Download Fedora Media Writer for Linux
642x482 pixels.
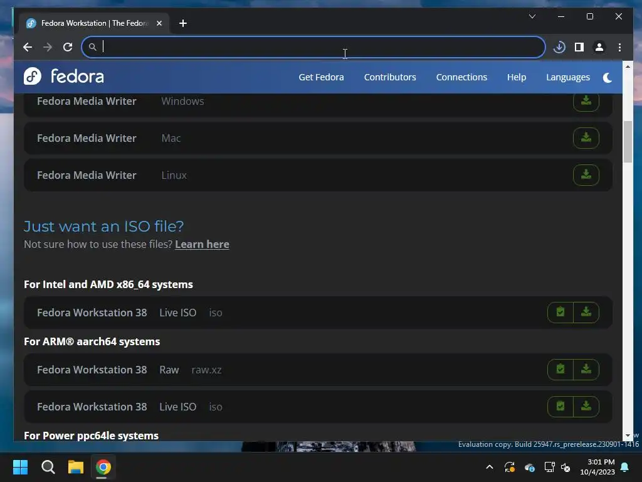tap(586, 174)
